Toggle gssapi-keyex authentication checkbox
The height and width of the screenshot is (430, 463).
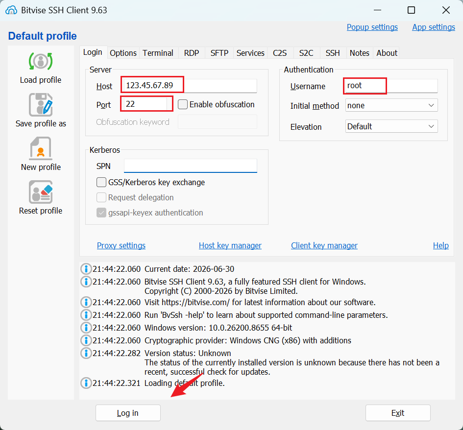click(x=101, y=213)
